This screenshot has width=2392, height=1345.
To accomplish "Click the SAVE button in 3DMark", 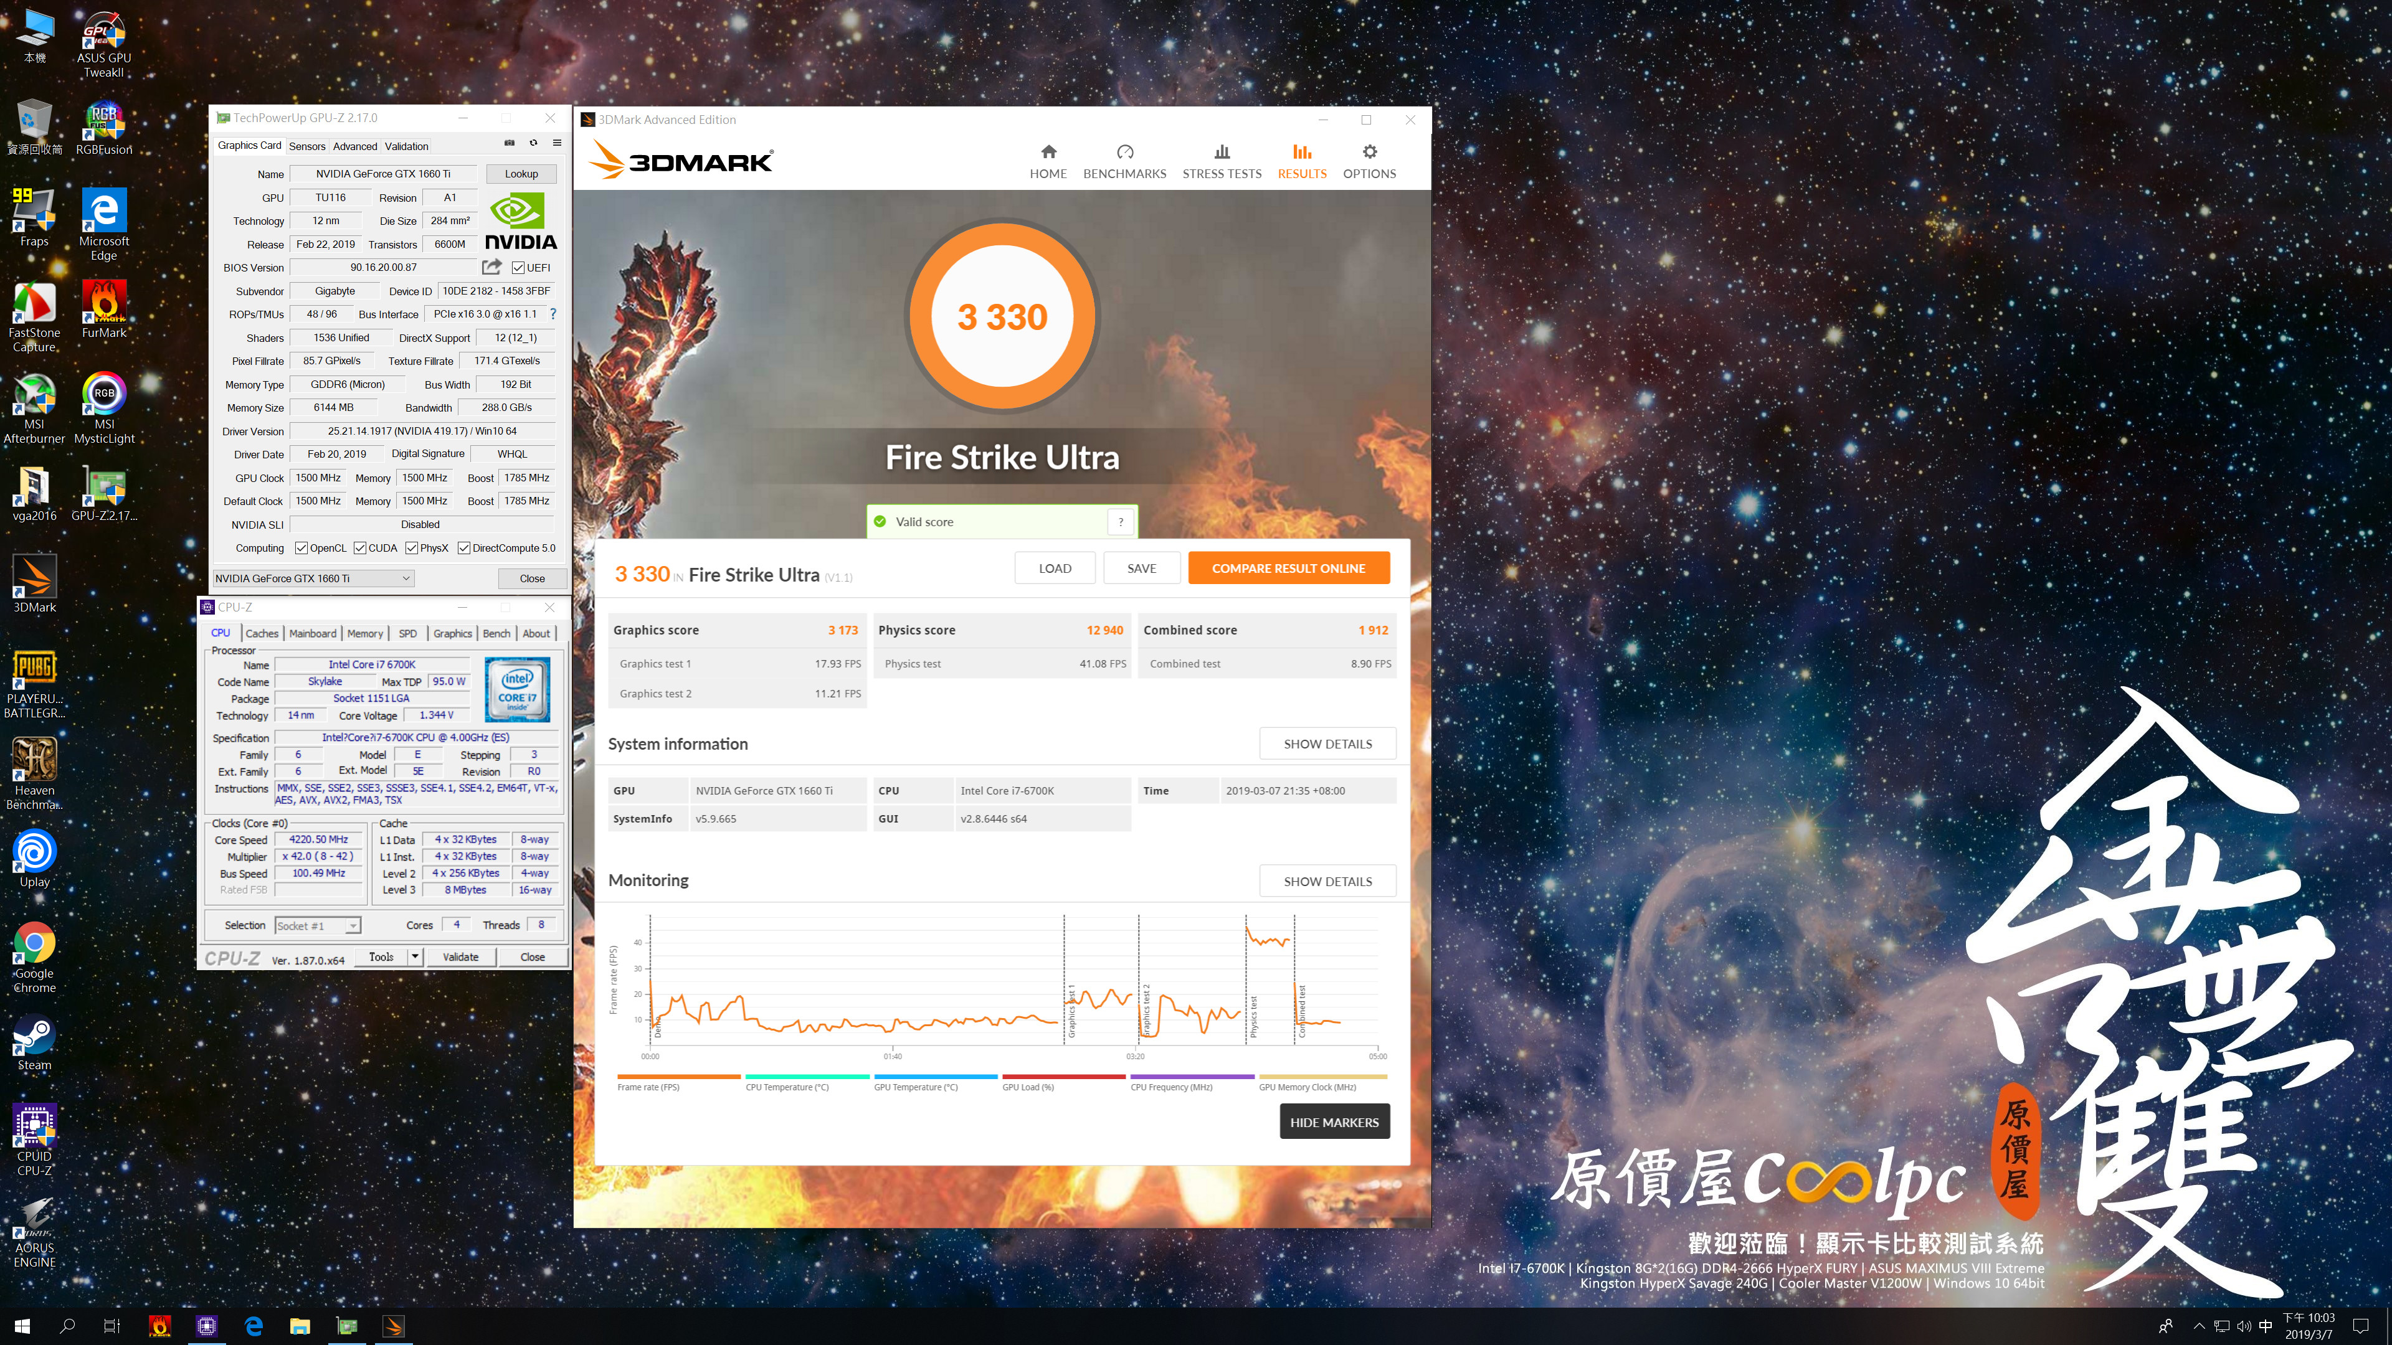I will pos(1141,568).
